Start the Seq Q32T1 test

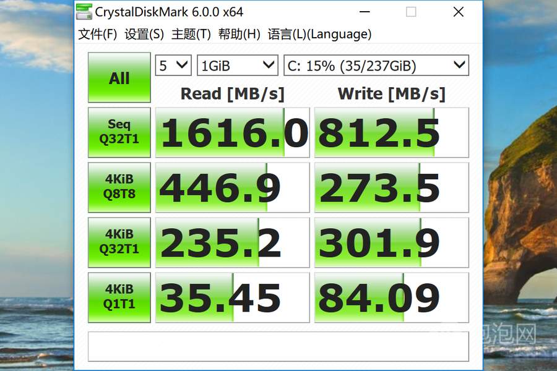tap(119, 132)
